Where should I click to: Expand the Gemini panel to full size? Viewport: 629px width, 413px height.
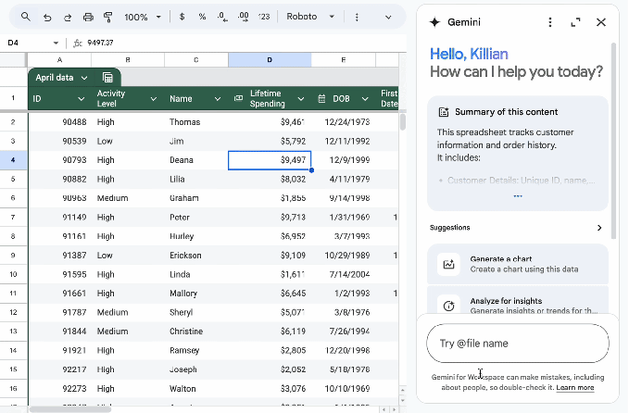(x=575, y=22)
